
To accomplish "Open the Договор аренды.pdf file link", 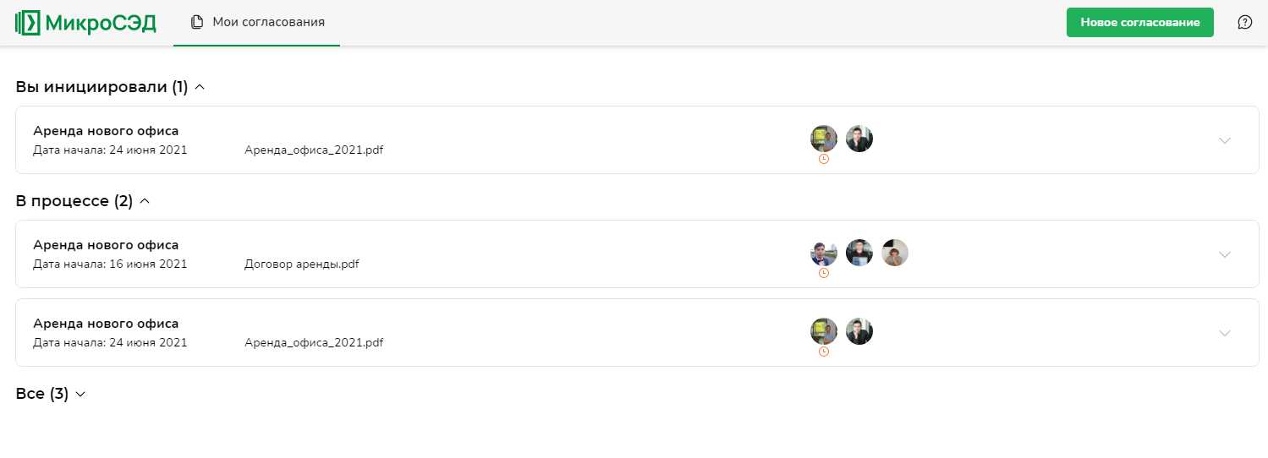I will click(301, 264).
